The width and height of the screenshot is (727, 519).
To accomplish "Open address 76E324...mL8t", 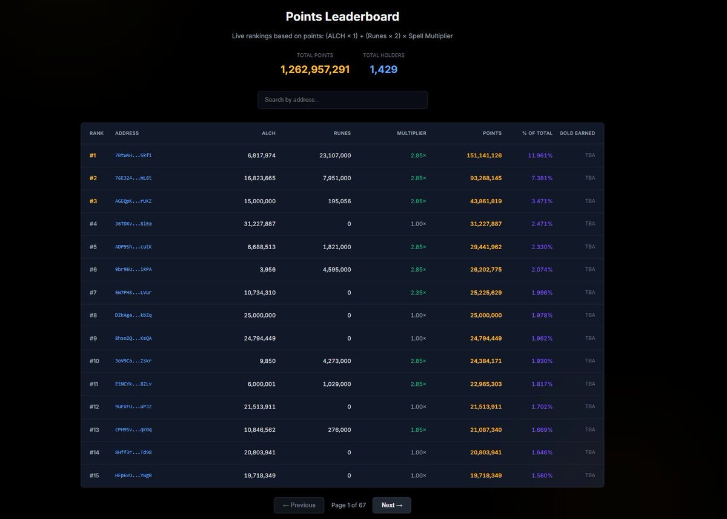I will pyautogui.click(x=133, y=178).
